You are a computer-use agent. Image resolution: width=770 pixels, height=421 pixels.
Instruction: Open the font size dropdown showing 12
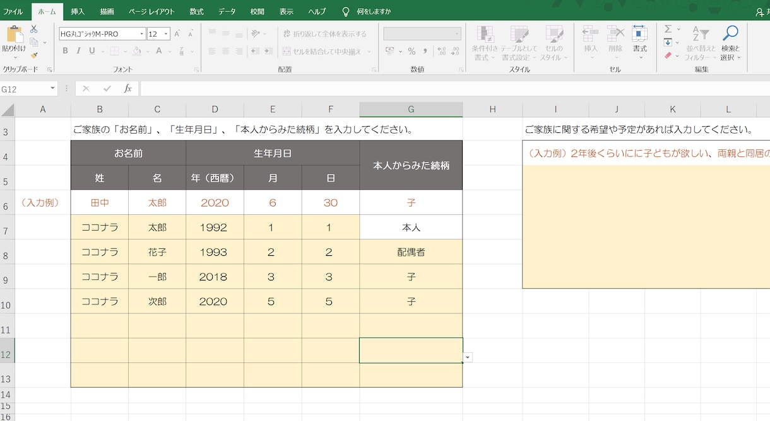click(166, 34)
